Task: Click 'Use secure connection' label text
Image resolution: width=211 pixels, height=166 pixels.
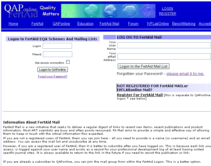Action: 49,63
